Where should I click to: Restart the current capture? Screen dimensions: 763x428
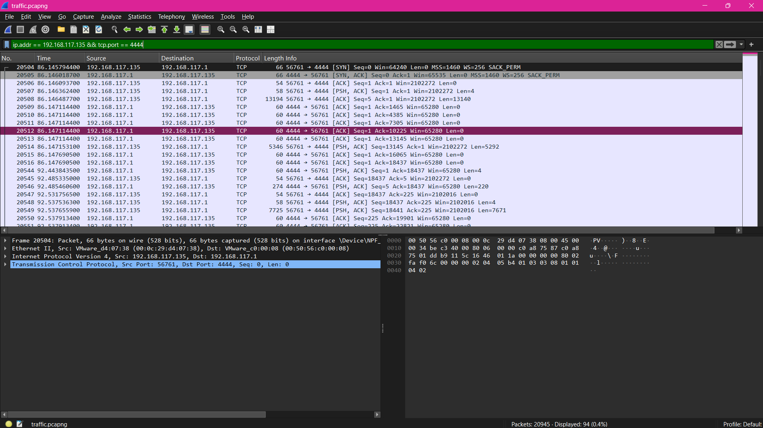[33, 29]
